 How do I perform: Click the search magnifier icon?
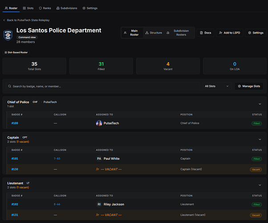10,86
